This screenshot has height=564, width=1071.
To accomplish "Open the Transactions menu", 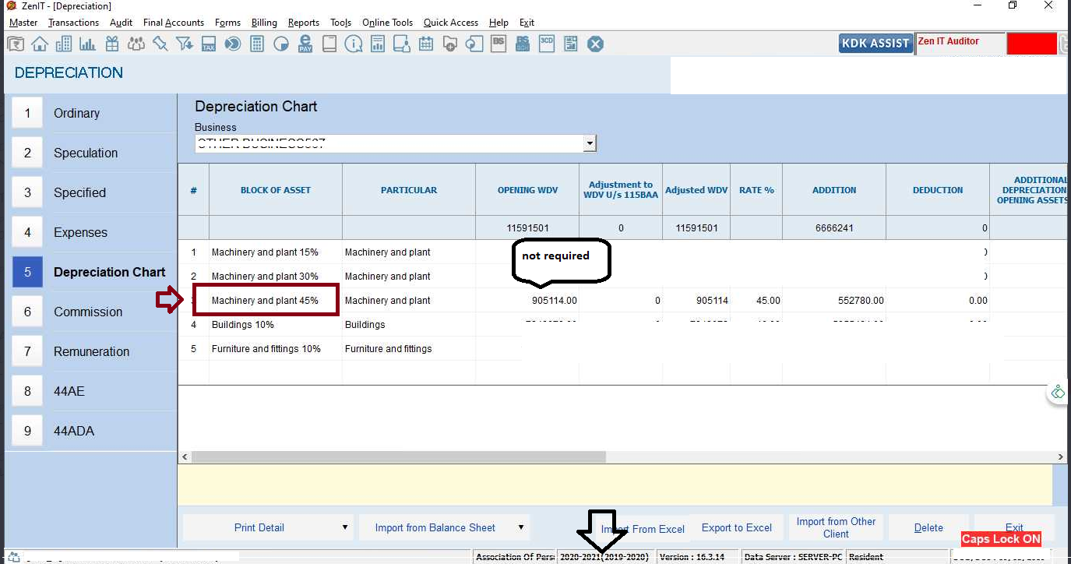I will coord(74,23).
